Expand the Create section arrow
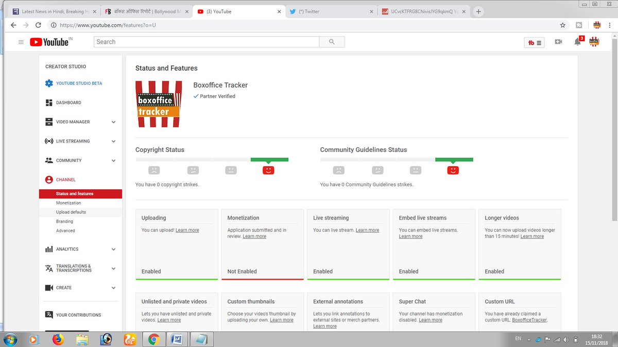This screenshot has width=618, height=347. (x=113, y=288)
